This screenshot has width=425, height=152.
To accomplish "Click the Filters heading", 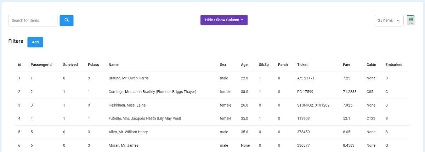I will coord(16,41).
